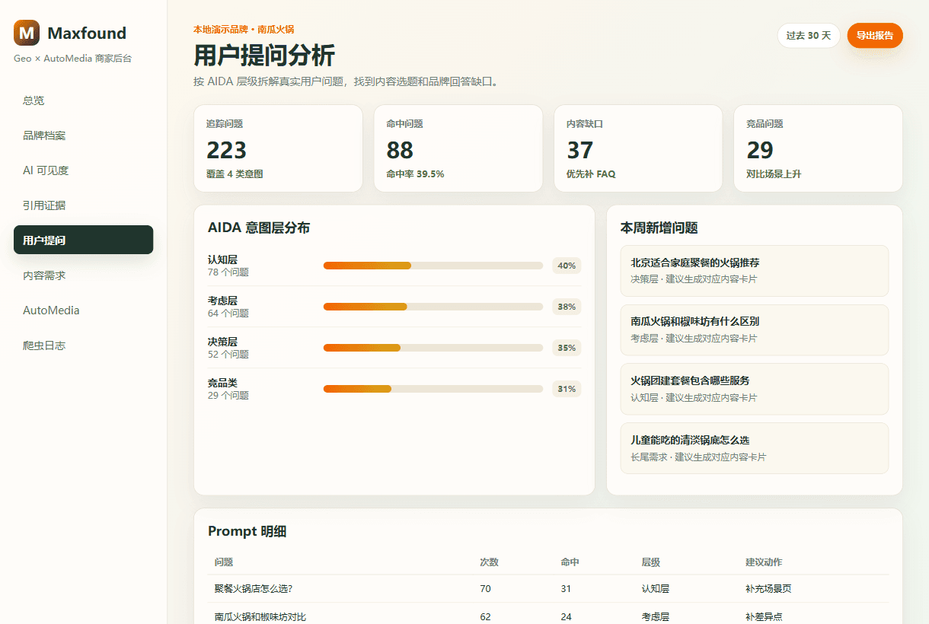
Task: Click the 64 个问题 count under 考虑层
Action: pos(228,314)
